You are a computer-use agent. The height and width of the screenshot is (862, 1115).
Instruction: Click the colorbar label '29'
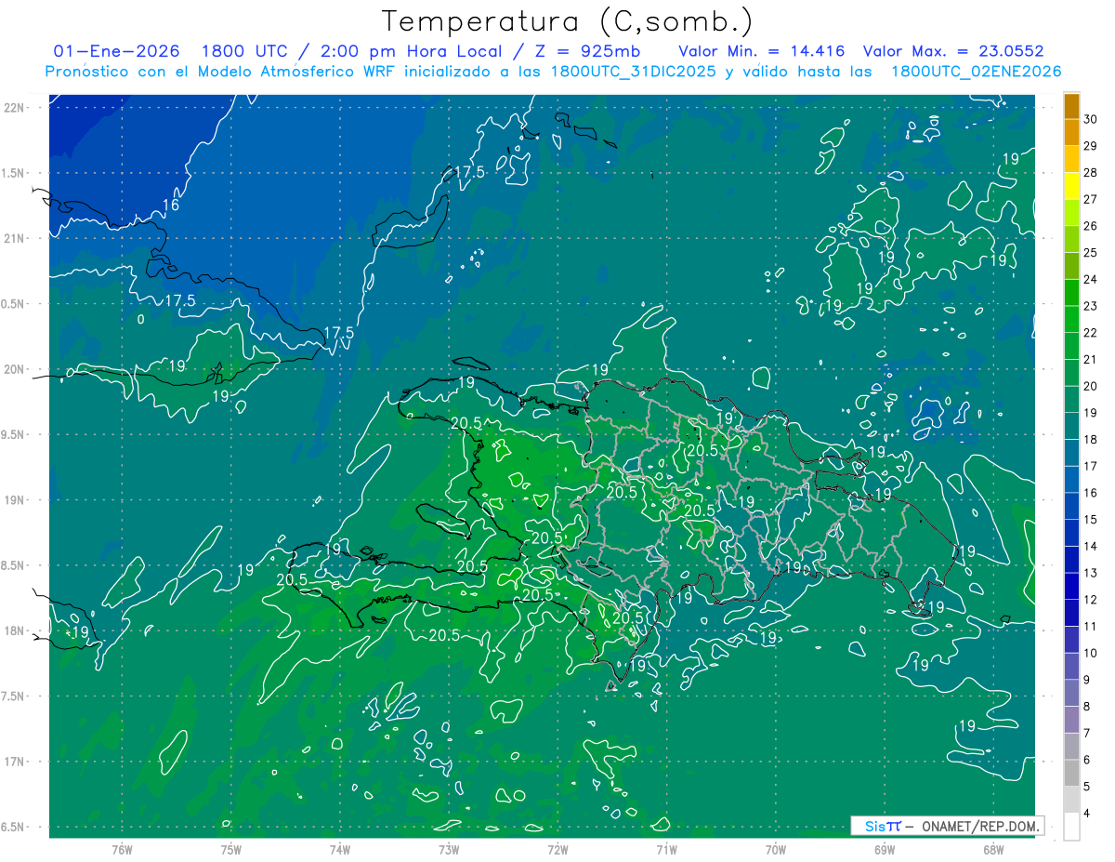click(x=1091, y=146)
